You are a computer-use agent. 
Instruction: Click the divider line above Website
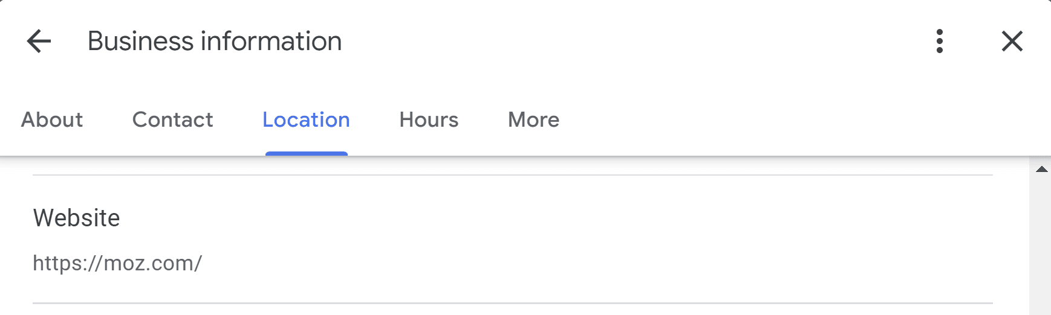point(512,175)
